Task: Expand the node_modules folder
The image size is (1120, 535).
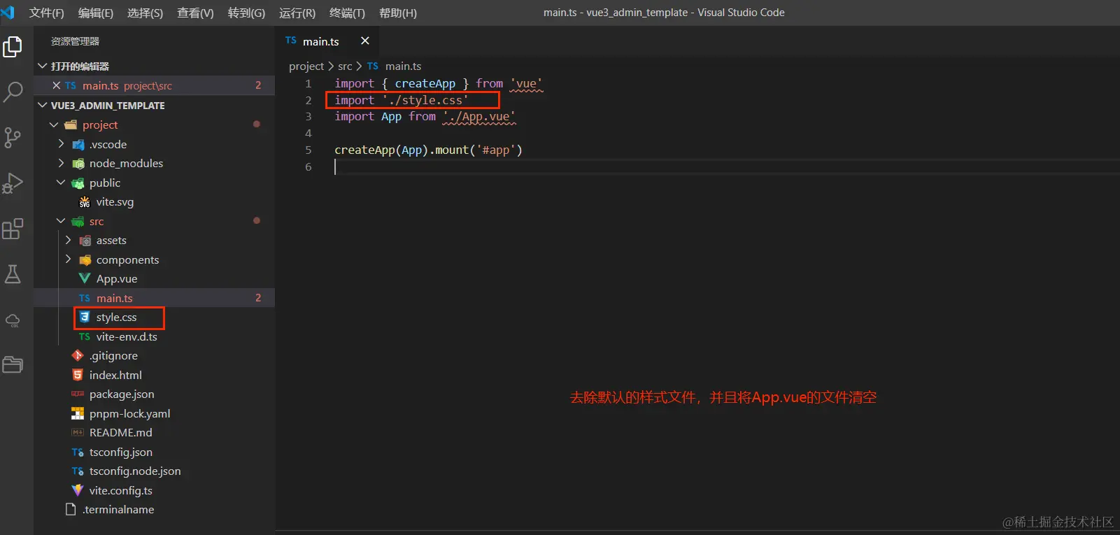Action: pyautogui.click(x=61, y=163)
